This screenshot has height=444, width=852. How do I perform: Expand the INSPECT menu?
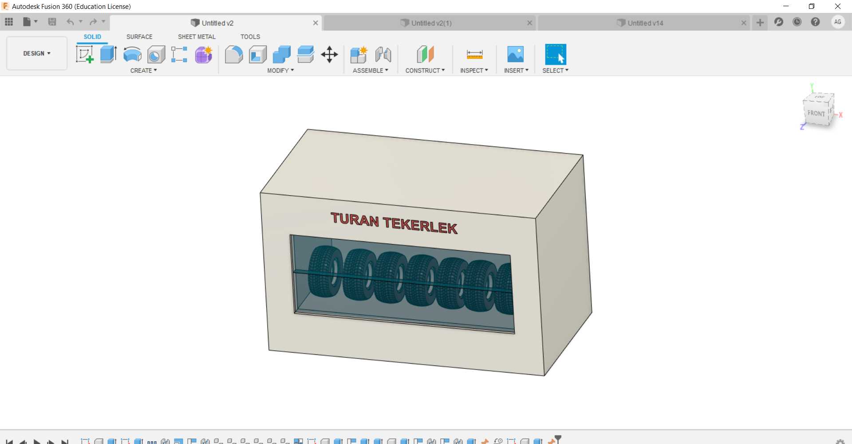click(474, 71)
